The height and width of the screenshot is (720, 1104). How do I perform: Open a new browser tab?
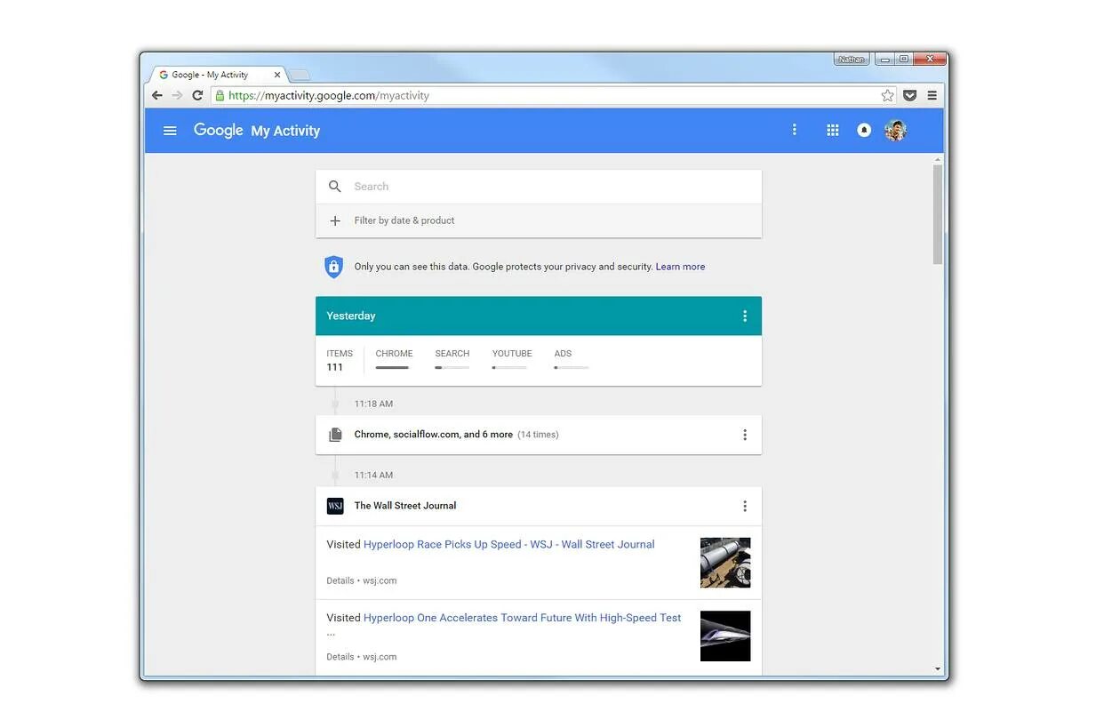[x=300, y=76]
